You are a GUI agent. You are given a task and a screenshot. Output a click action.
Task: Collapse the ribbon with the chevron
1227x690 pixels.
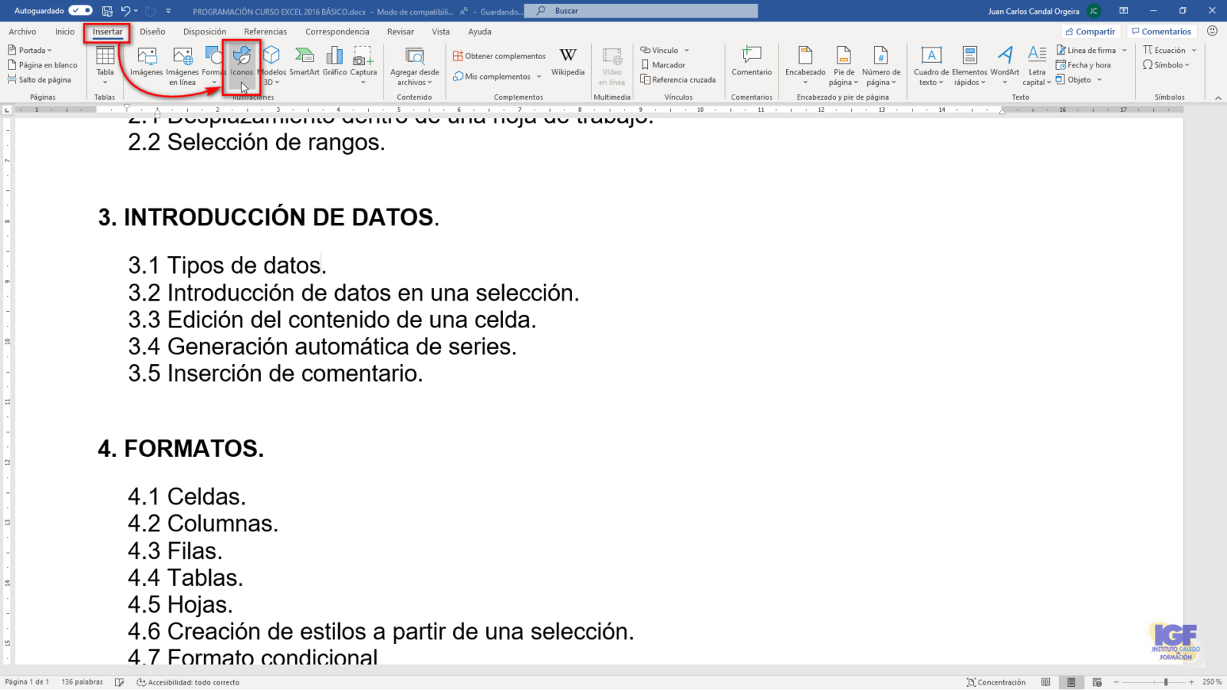1219,97
